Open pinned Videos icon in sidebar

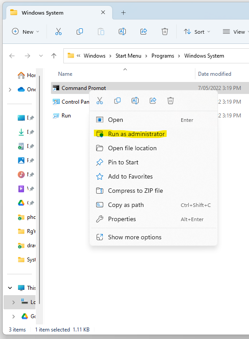click(x=21, y=189)
